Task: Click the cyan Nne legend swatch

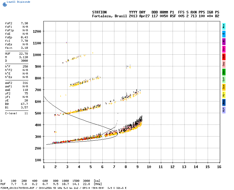Action: click(224, 26)
